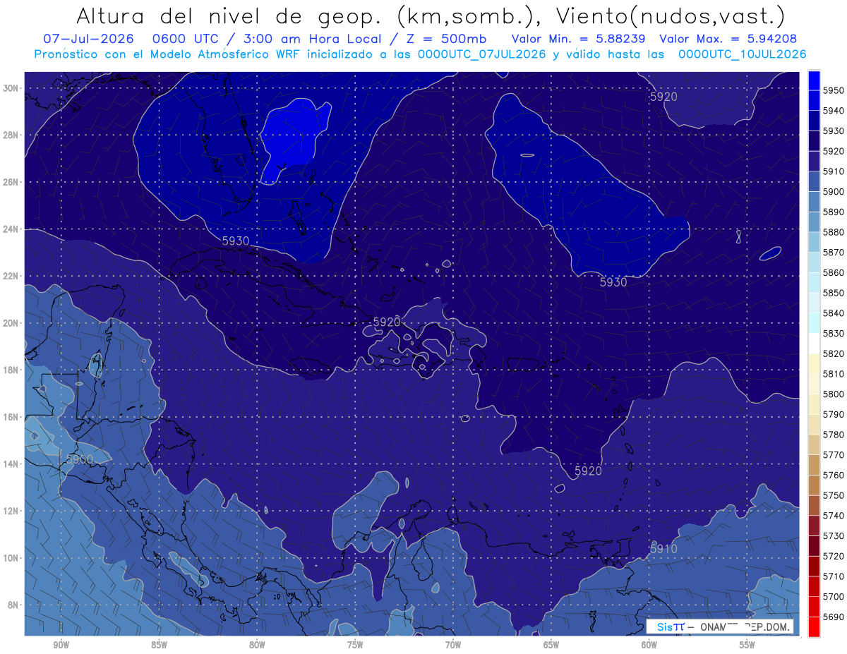The image size is (847, 654).
Task: Click the 5930 contour label in the open Atlantic
Action: pos(613,282)
